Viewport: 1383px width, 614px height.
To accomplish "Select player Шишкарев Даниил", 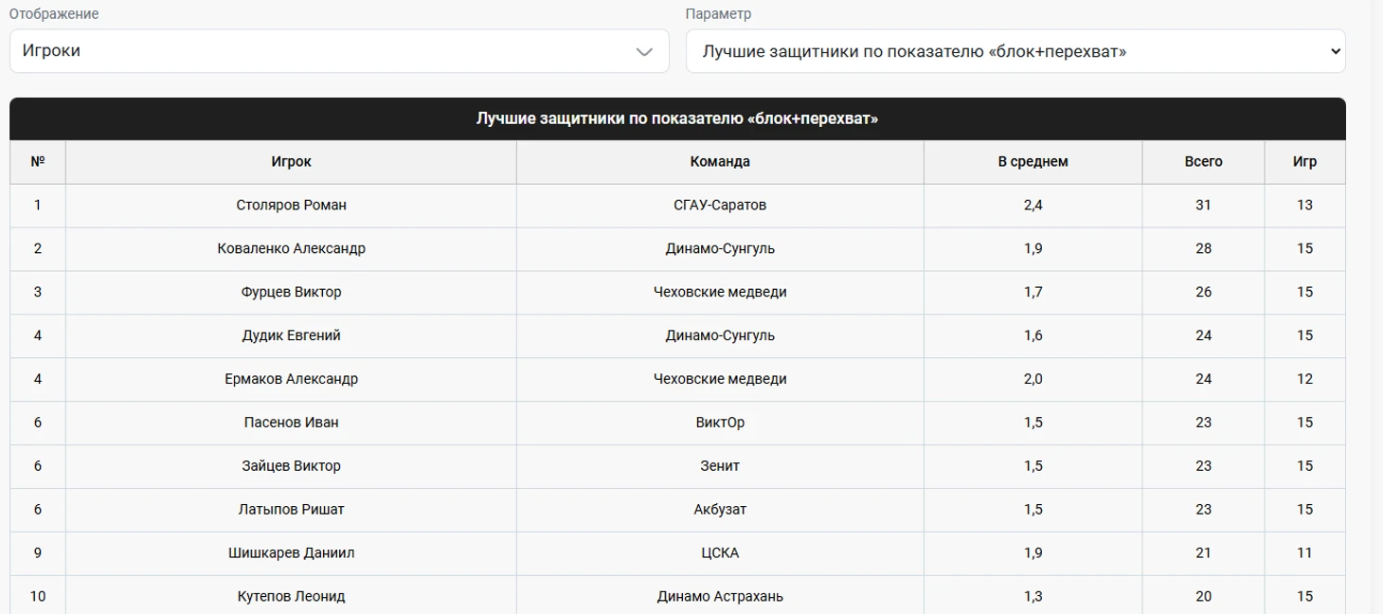I will coord(291,553).
